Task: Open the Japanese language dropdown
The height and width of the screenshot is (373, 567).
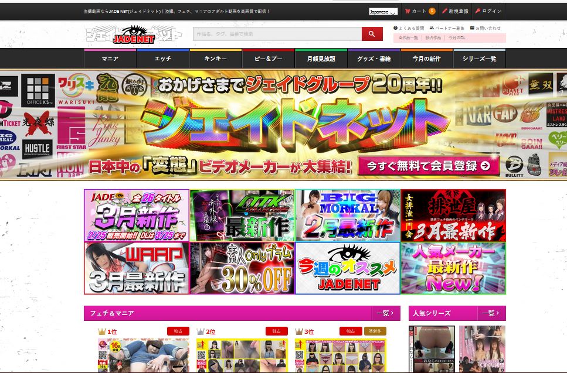Action: coord(383,12)
